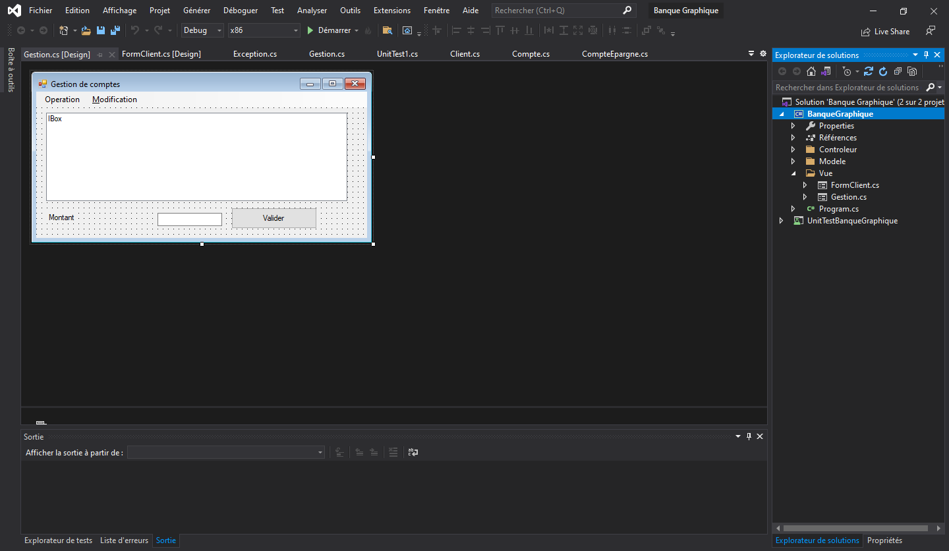949x551 pixels.
Task: Select Program.cs in Solution Explorer
Action: (838, 209)
